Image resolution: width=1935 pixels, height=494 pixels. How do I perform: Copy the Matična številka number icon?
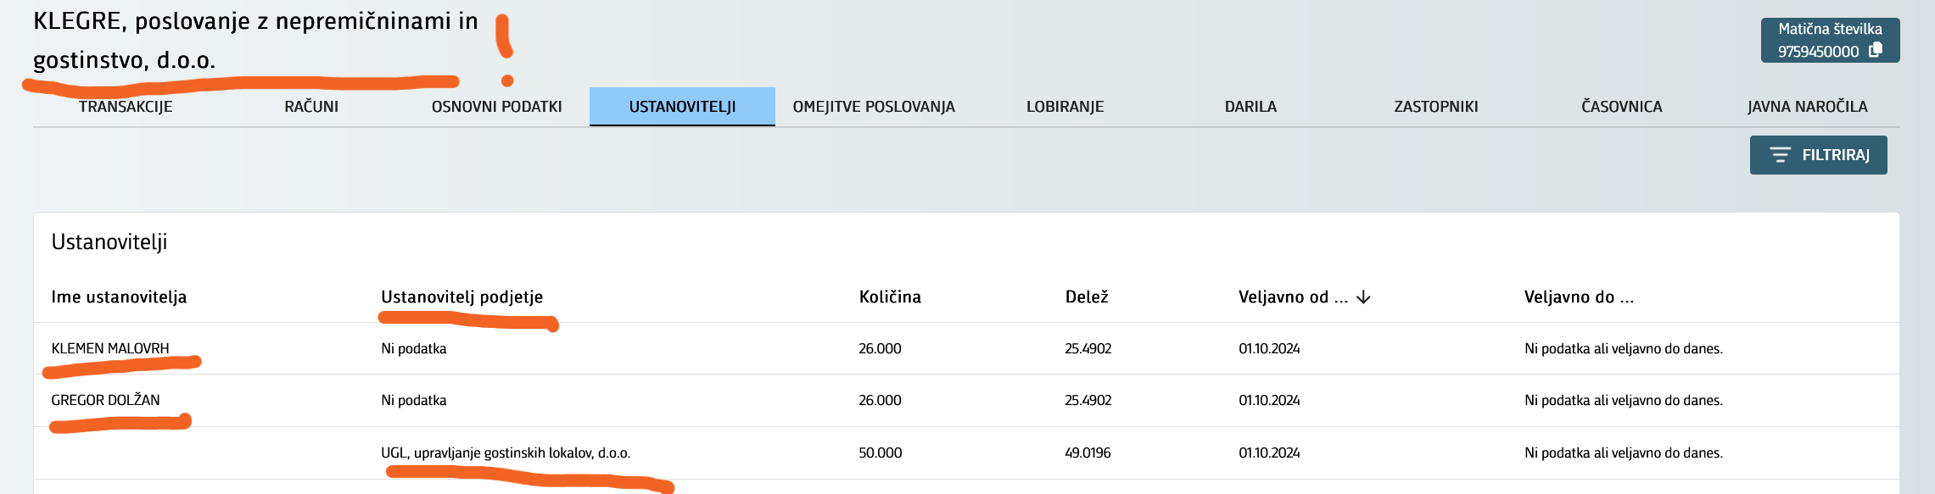coord(1876,50)
